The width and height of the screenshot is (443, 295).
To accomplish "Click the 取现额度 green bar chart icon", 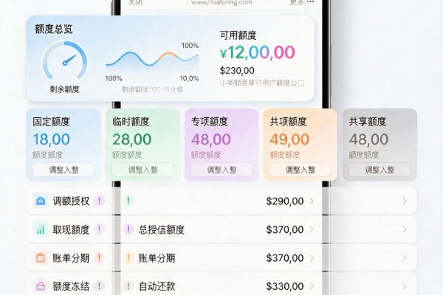I will [x=41, y=229].
